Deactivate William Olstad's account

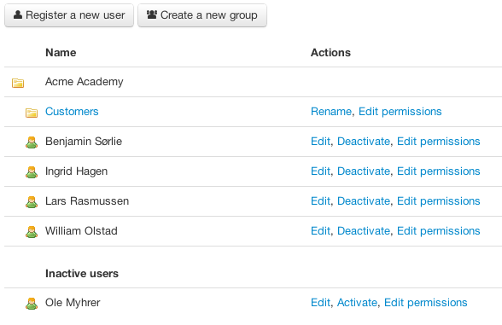364,230
